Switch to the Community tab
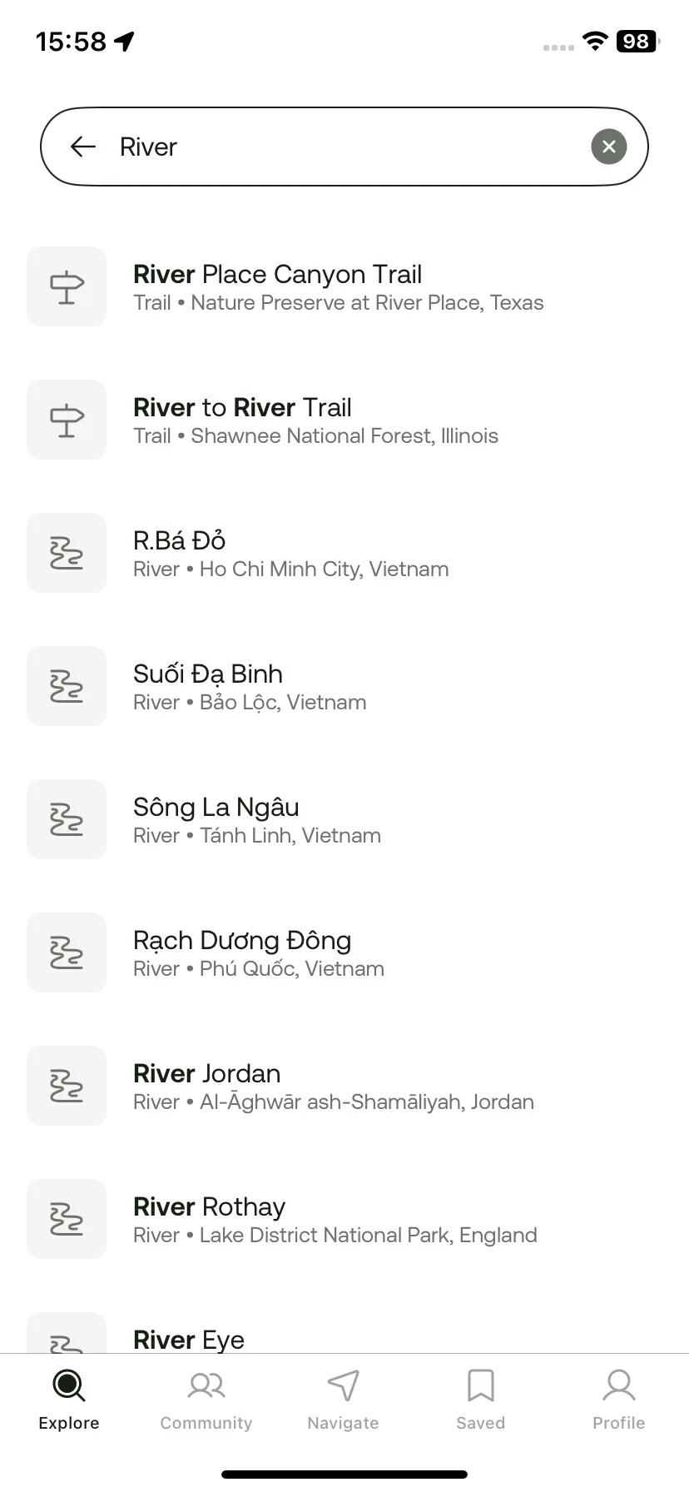This screenshot has height=1492, width=689. (x=206, y=1400)
